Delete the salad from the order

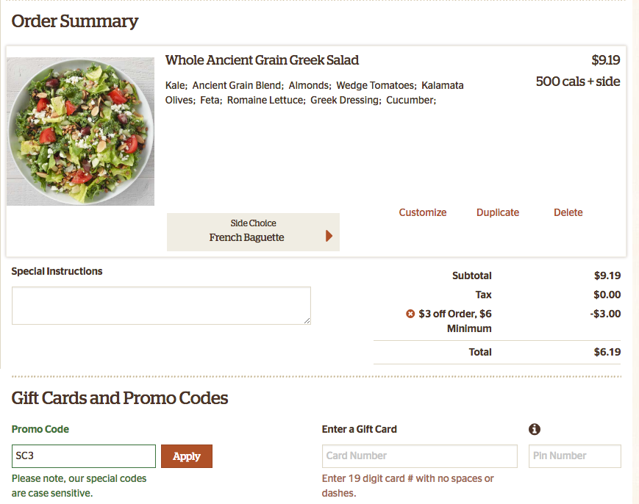pos(568,212)
